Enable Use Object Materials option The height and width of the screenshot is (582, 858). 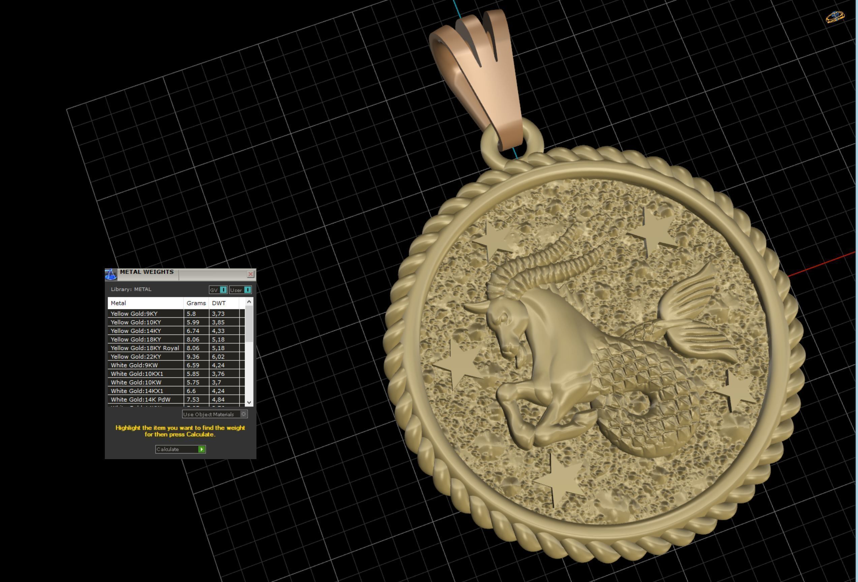click(x=215, y=414)
